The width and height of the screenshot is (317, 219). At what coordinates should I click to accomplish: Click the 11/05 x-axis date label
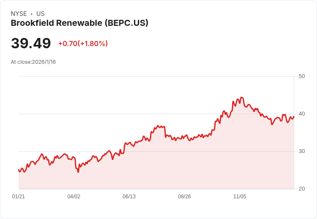pos(240,197)
